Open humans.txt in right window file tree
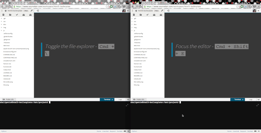The width and height of the screenshot is (261, 133). [138, 67]
